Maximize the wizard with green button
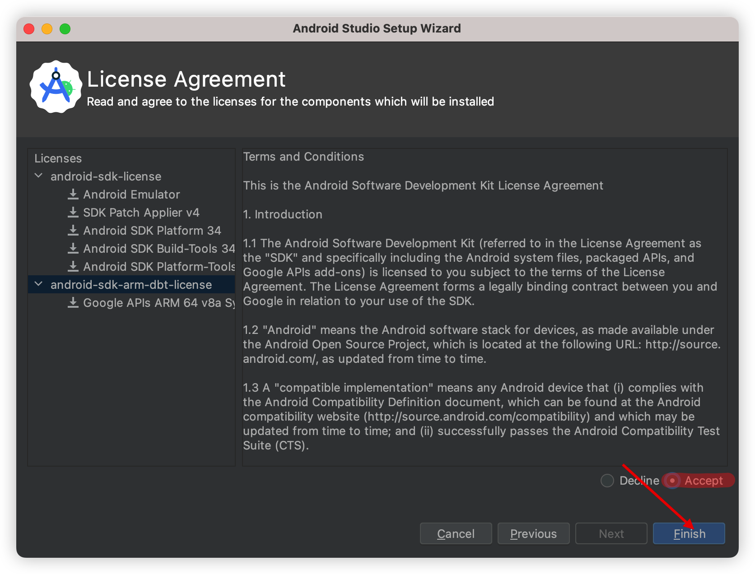Screen dimensions: 755x574 pyautogui.click(x=65, y=29)
